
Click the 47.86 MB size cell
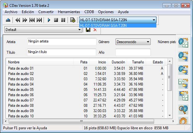click(x=136, y=90)
